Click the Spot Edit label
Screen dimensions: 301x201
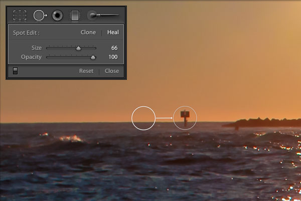pyautogui.click(x=26, y=33)
